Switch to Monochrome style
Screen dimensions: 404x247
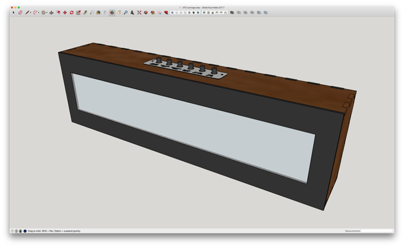(198, 12)
